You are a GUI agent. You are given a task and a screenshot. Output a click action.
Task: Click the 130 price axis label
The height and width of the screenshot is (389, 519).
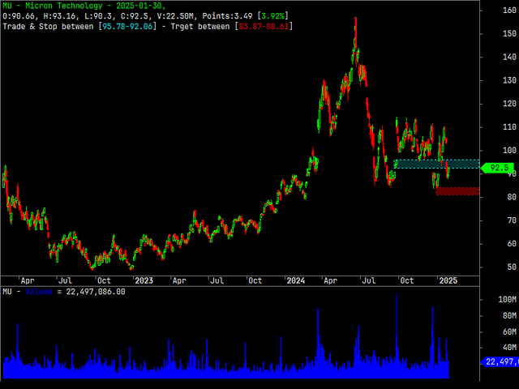pos(509,80)
